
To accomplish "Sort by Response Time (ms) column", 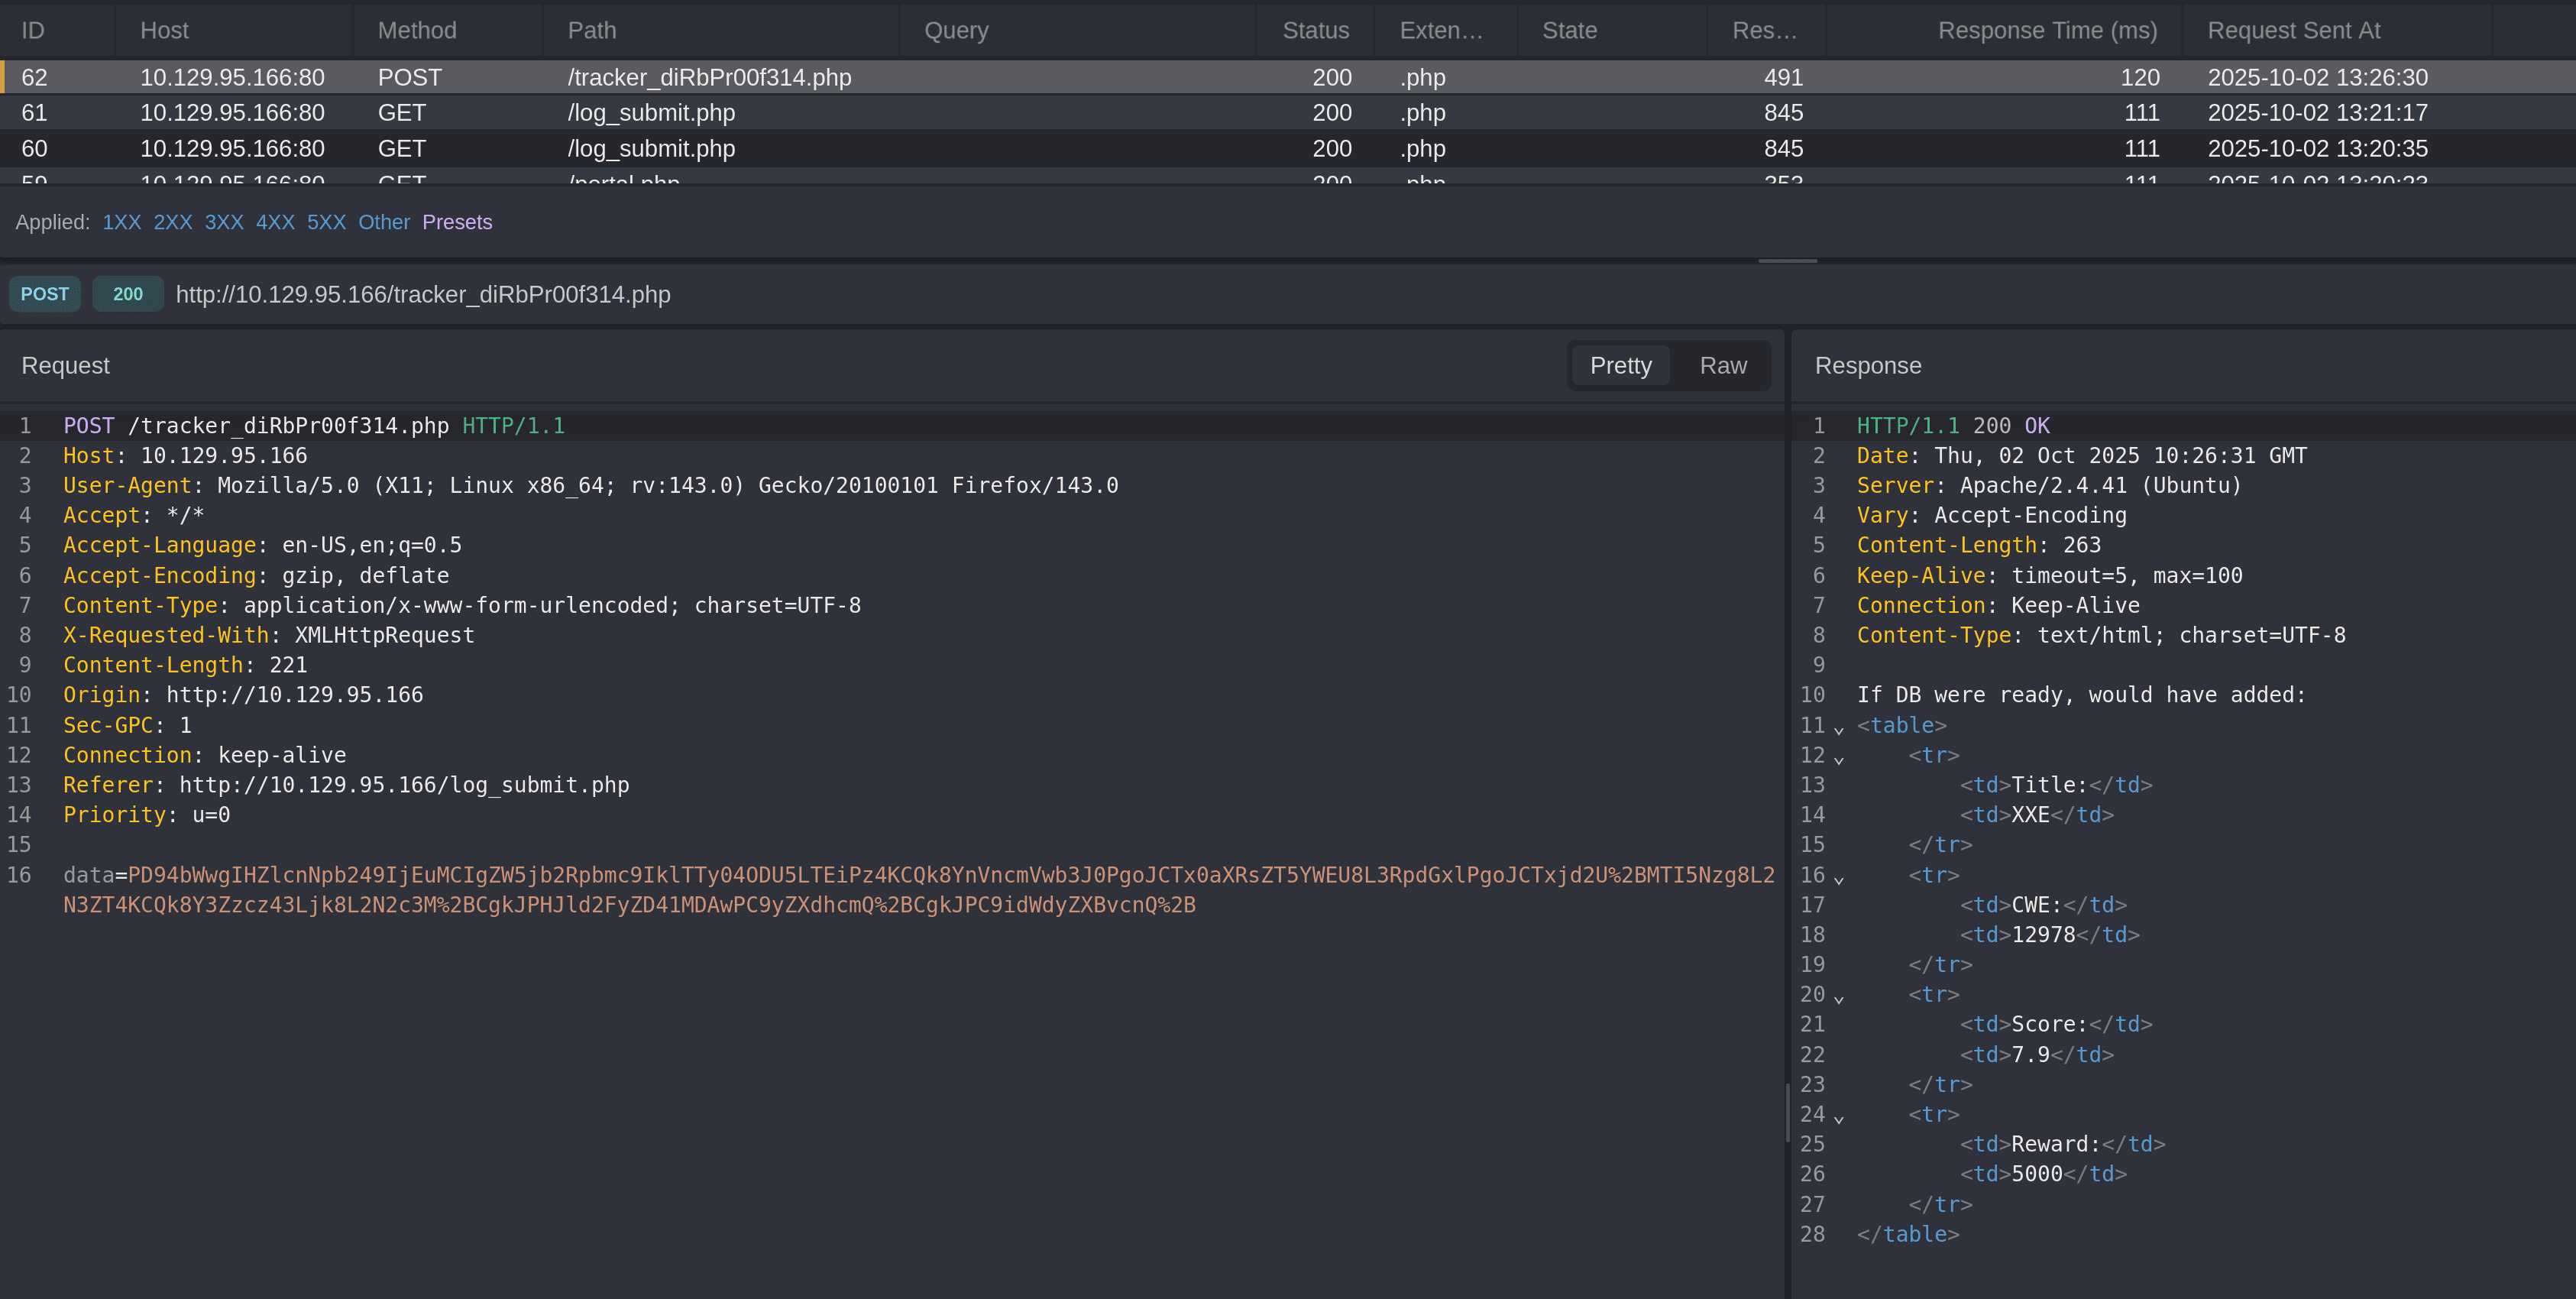I will [x=2046, y=31].
